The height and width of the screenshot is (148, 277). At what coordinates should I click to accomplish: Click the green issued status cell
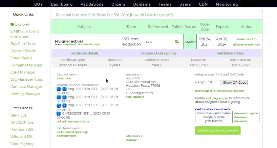click(x=190, y=42)
